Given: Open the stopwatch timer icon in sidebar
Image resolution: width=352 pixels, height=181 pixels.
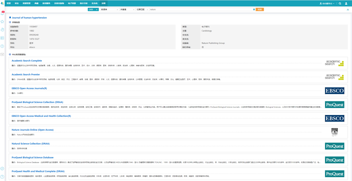Looking at the screenshot, I should pyautogui.click(x=2, y=30).
